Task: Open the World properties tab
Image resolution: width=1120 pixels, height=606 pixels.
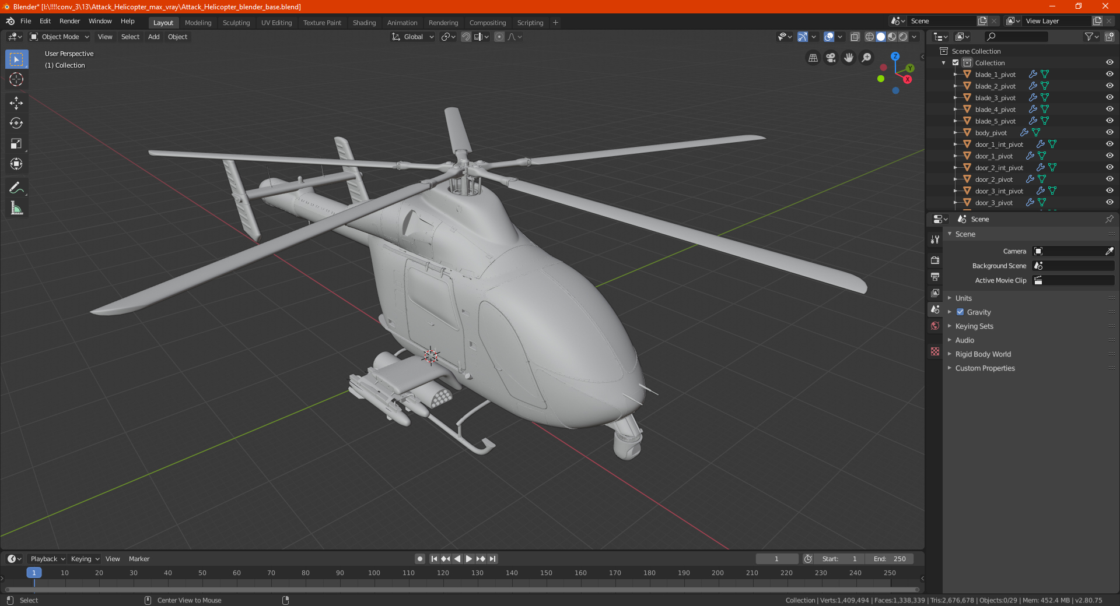Action: (x=935, y=326)
